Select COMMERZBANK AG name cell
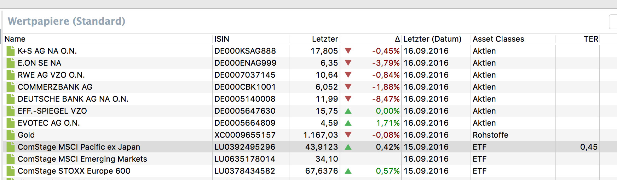This screenshot has width=617, height=180. tap(55, 87)
